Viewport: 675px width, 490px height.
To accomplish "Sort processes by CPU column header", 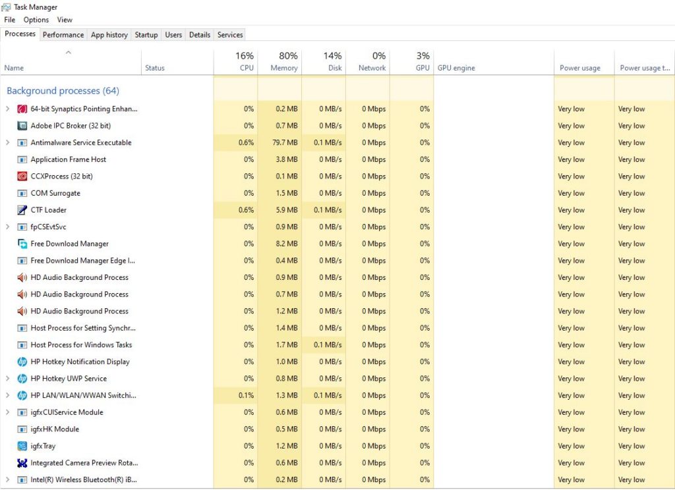I will tap(236, 61).
